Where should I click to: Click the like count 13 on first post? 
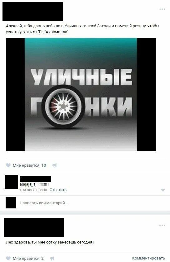point(44,165)
